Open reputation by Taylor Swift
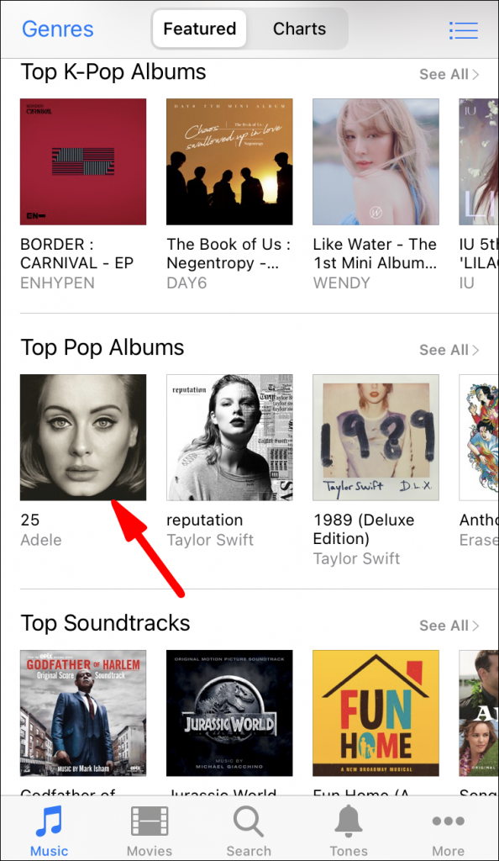This screenshot has width=499, height=861. (x=229, y=436)
